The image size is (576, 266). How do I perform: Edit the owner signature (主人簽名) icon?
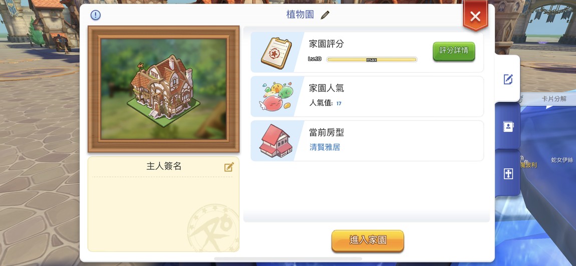229,167
